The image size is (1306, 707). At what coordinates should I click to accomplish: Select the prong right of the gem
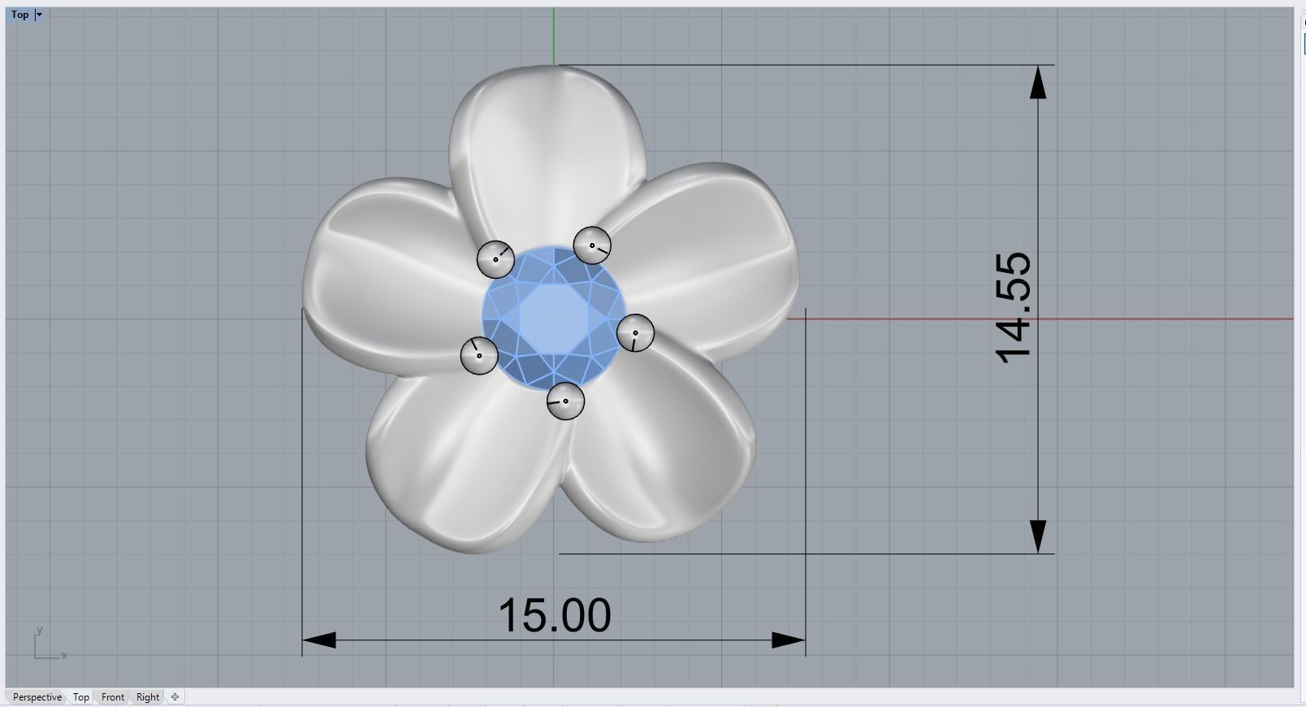point(635,333)
